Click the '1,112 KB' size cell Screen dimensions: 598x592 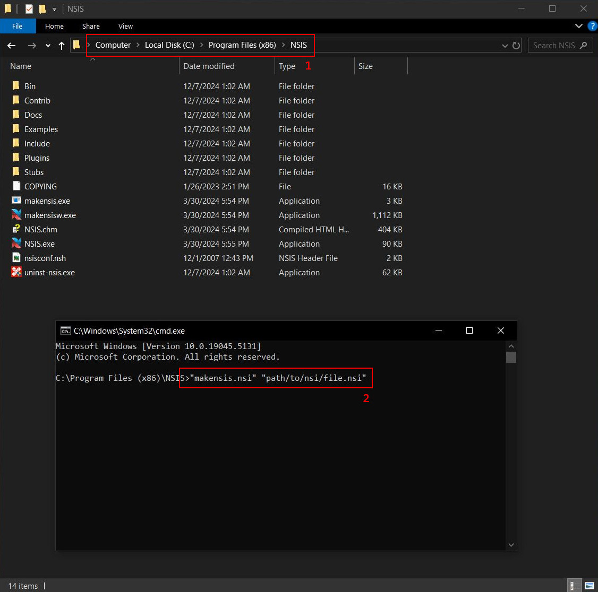387,215
